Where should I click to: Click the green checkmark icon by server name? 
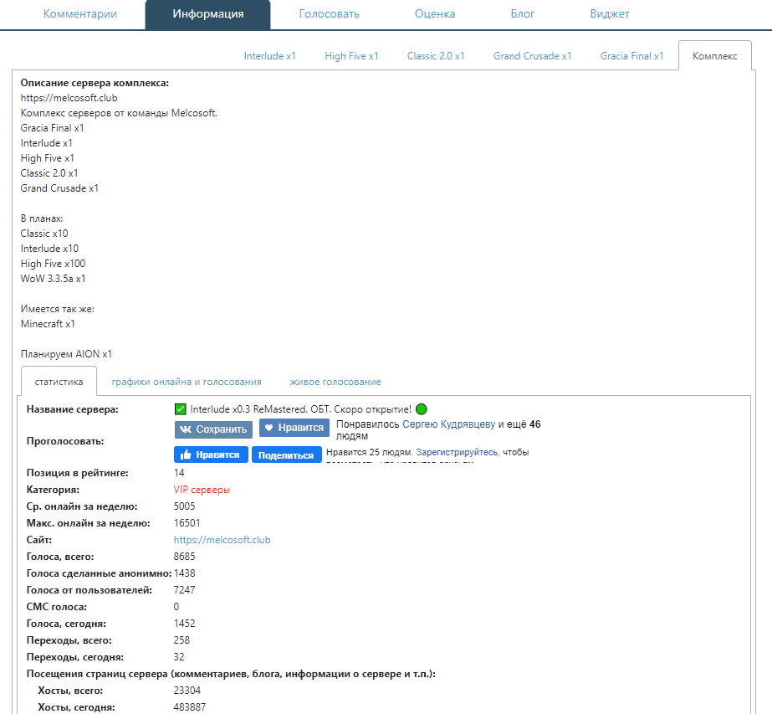click(x=180, y=409)
